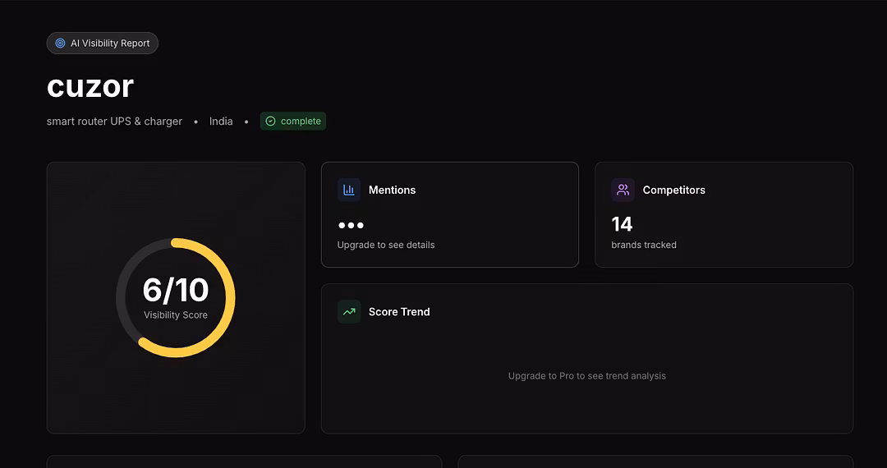This screenshot has height=468, width=887.
Task: Click the "cuzor" brand title
Action: pyautogui.click(x=90, y=86)
